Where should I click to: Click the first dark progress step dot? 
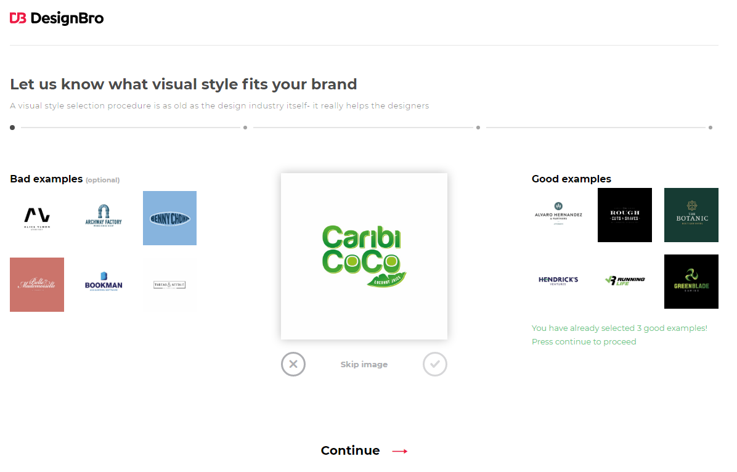(x=12, y=128)
